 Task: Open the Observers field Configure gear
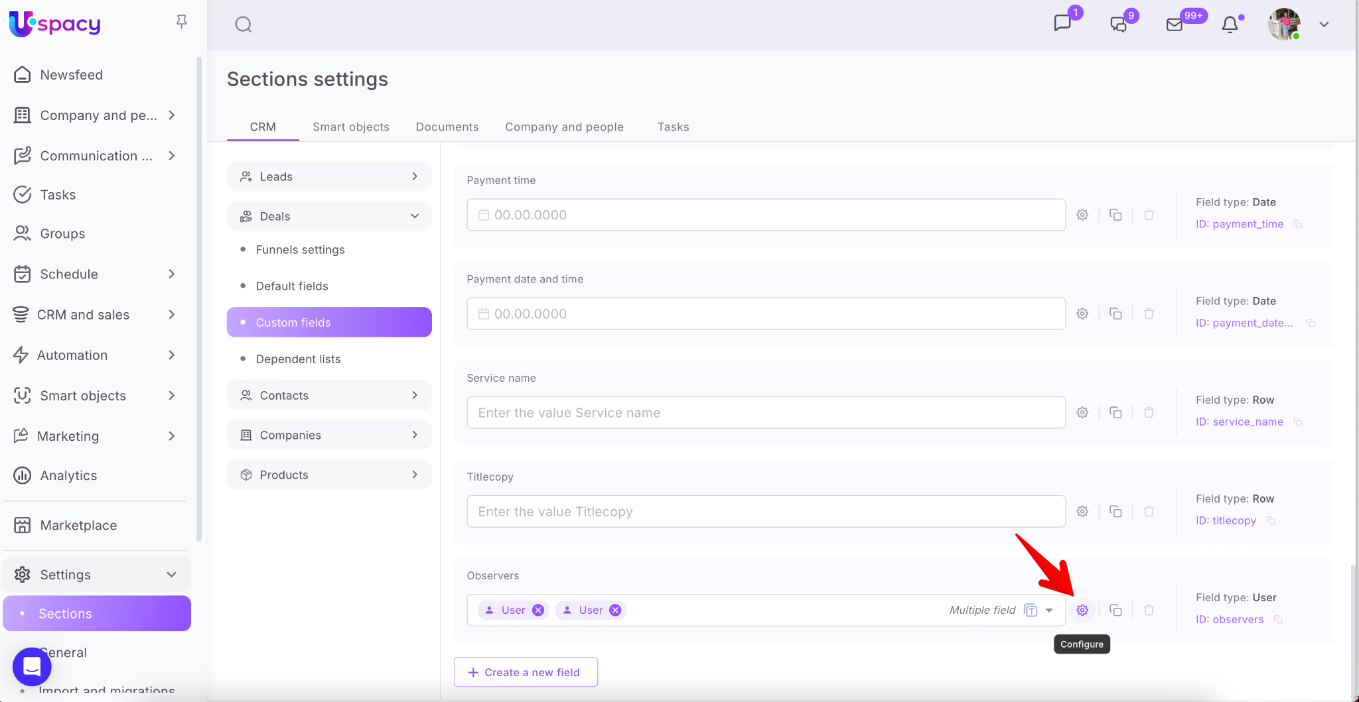point(1082,610)
